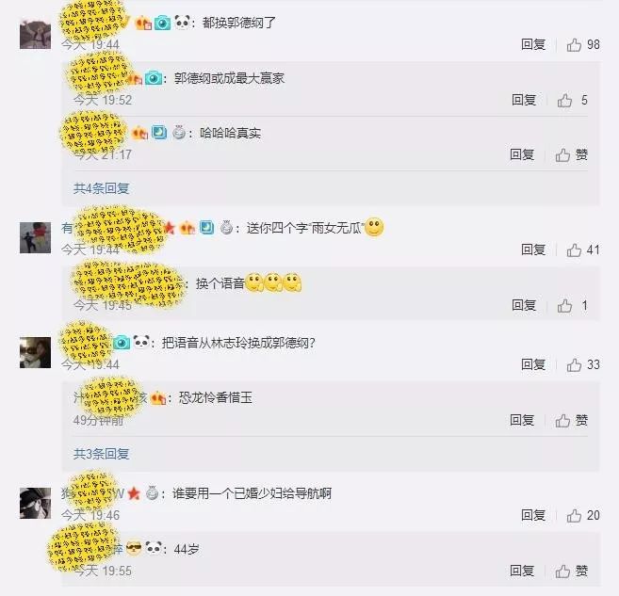Open avatar of the 都换郭德纲了 commenter

[x=35, y=34]
